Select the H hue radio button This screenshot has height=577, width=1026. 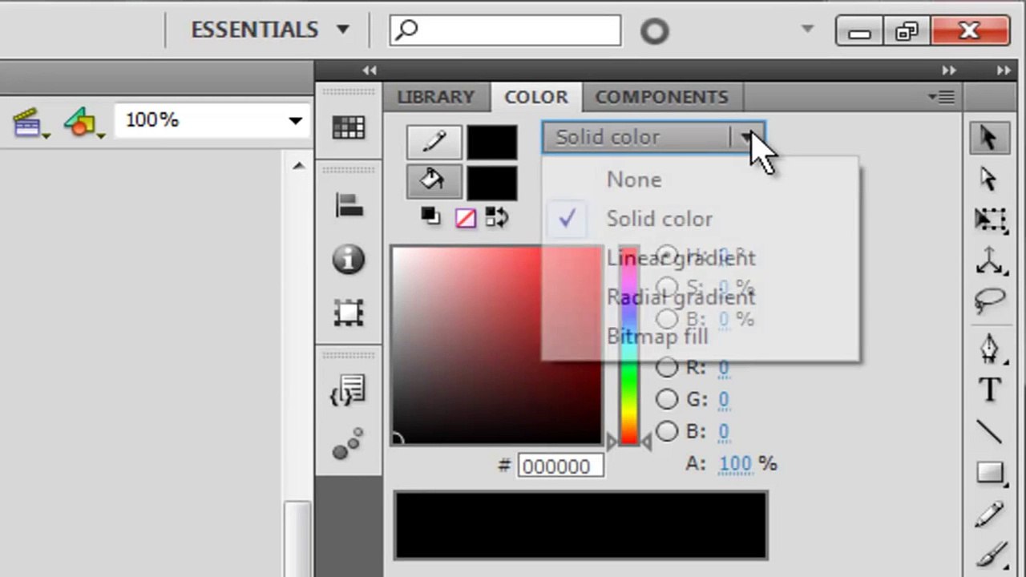pos(667,256)
